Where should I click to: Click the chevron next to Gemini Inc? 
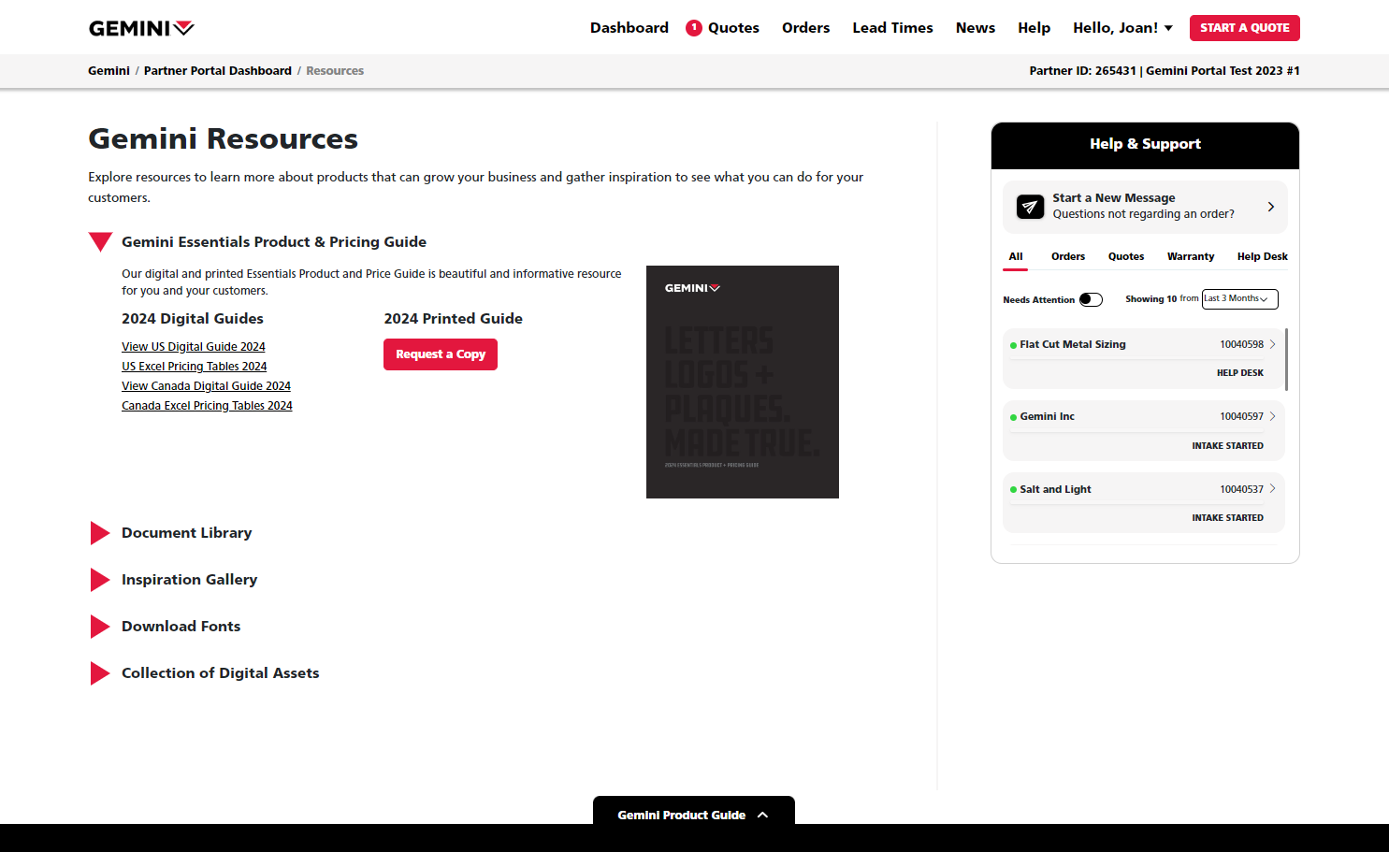(1272, 416)
